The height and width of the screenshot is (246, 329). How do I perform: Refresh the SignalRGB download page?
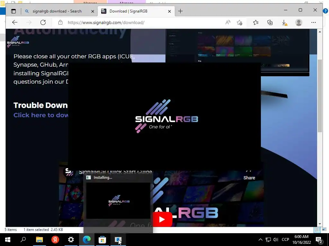click(x=43, y=22)
